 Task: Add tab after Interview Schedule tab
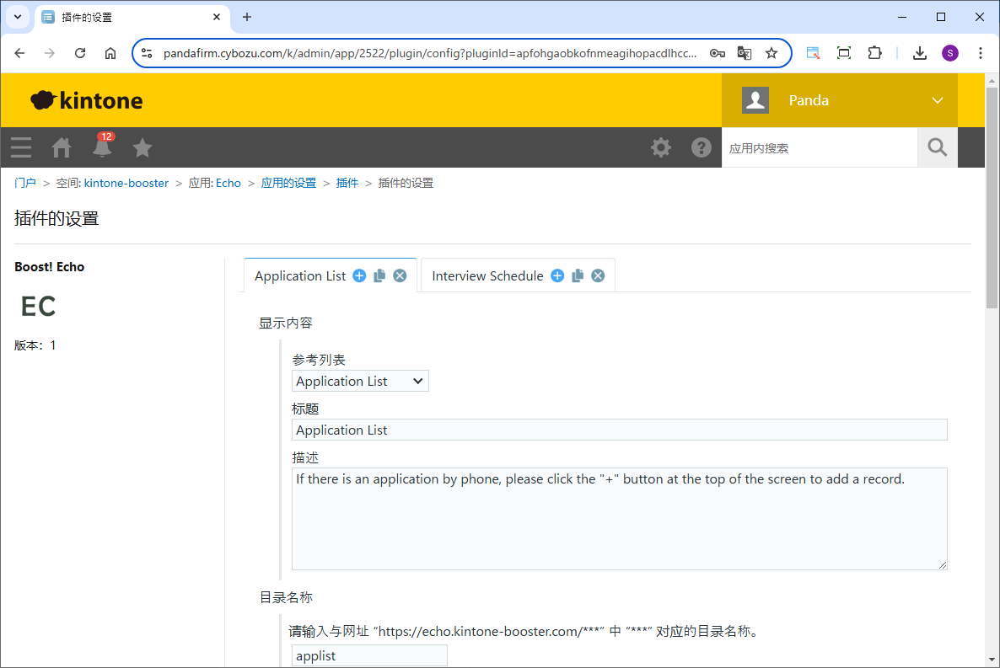[557, 276]
